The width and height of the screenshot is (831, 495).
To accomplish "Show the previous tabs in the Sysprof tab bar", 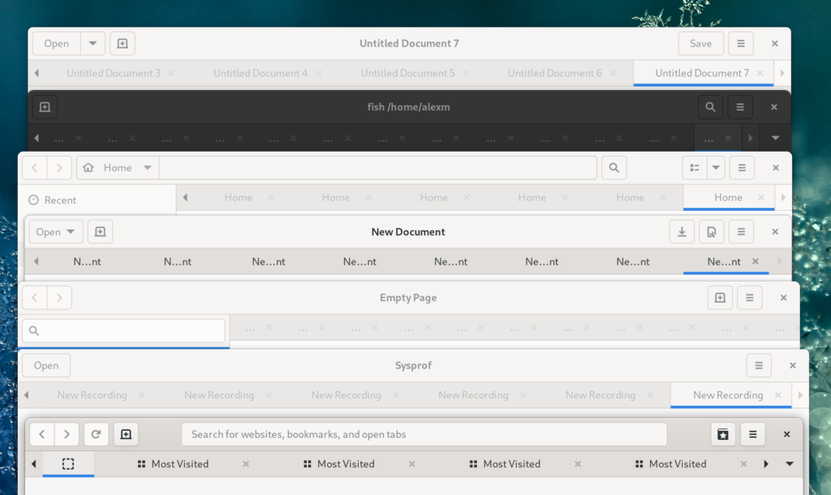I will (x=27, y=395).
